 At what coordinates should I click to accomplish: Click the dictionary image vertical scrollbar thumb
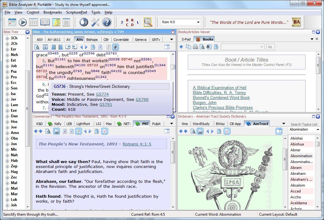tap(285, 159)
